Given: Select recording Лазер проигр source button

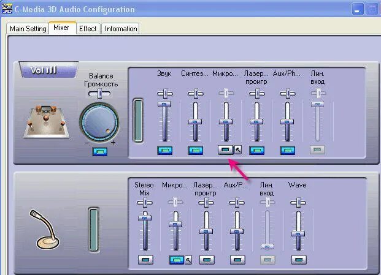Looking at the screenshot, I should point(207,260).
